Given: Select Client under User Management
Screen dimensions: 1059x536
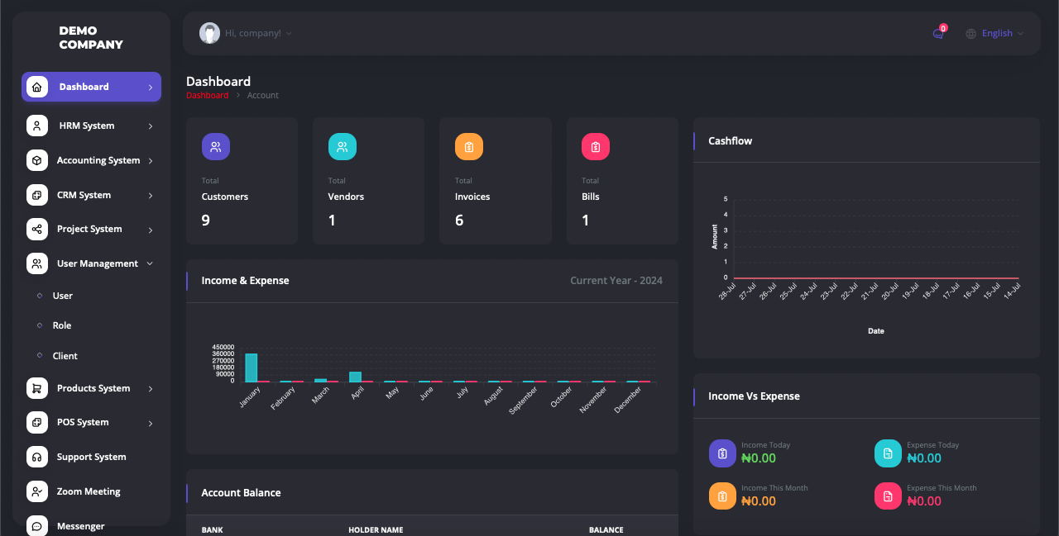Looking at the screenshot, I should (x=65, y=356).
